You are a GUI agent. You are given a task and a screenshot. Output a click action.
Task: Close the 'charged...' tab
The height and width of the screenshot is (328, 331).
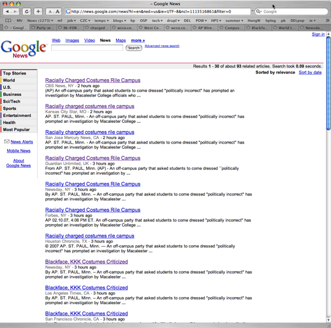point(87,27)
